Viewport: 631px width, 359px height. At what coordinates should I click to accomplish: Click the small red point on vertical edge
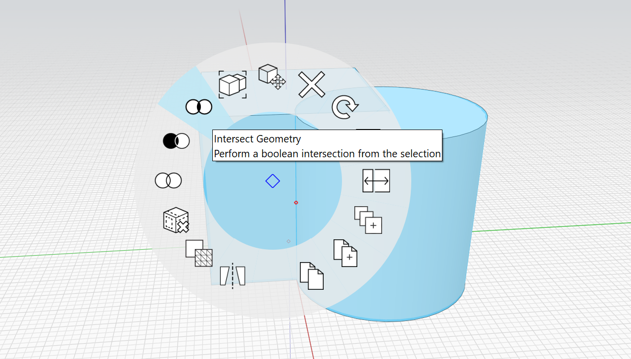[x=296, y=202]
